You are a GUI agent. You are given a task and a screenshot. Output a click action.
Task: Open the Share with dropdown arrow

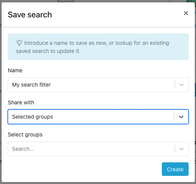click(x=181, y=117)
